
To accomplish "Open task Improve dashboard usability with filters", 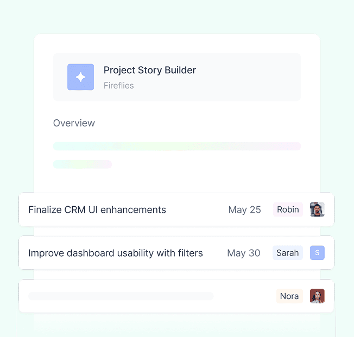I will 116,253.
